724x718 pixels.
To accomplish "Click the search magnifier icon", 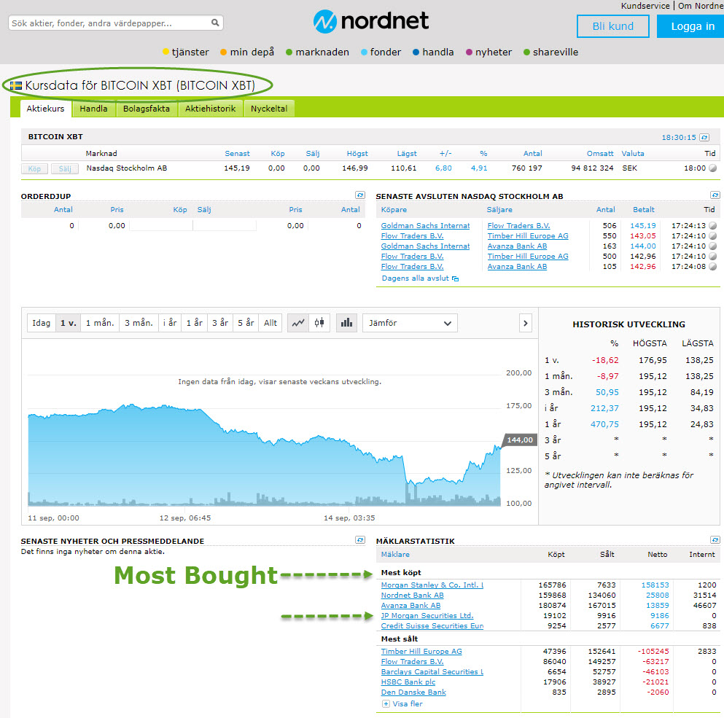I will click(x=215, y=23).
